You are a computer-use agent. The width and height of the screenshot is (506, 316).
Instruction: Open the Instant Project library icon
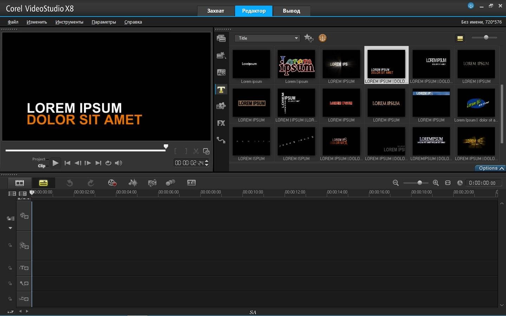pos(221,55)
